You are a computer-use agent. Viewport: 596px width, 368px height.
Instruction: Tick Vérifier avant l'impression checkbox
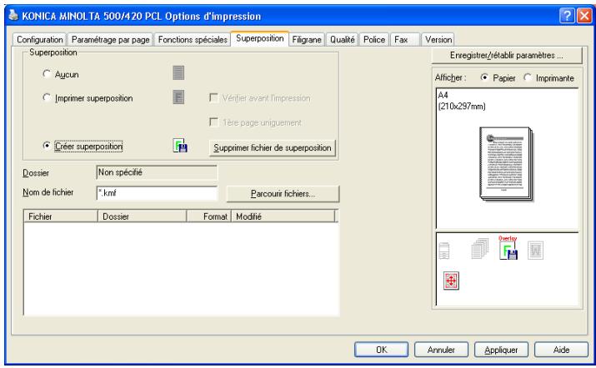click(213, 97)
